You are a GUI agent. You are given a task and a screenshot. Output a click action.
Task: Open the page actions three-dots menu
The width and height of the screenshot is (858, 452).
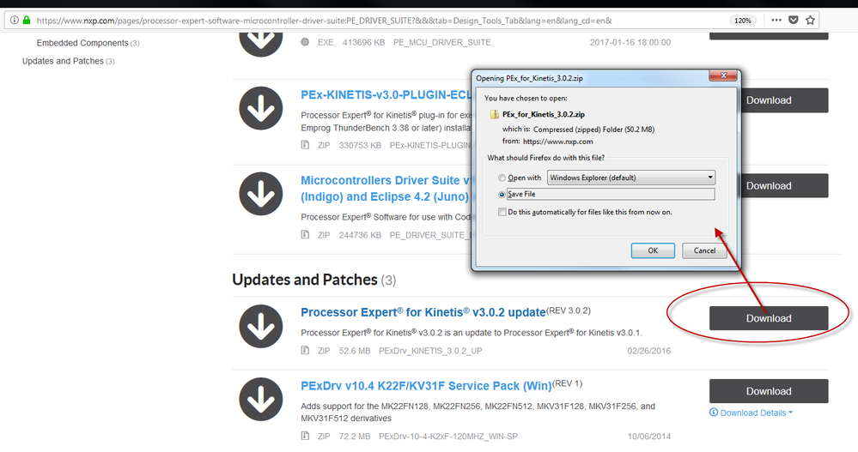[776, 21]
